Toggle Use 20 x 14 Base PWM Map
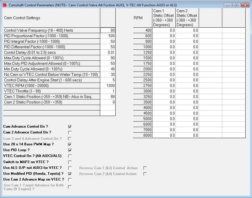 coord(70,145)
